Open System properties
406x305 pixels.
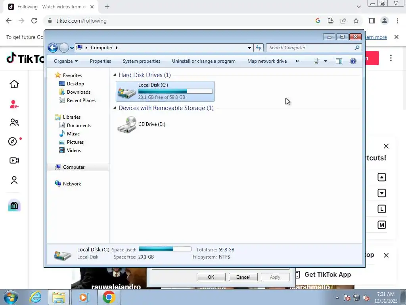point(142,61)
